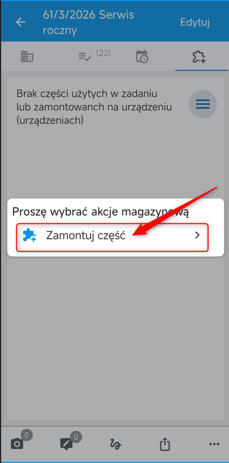229x463 pixels.
Task: Open the camera photos icon
Action: 17,443
